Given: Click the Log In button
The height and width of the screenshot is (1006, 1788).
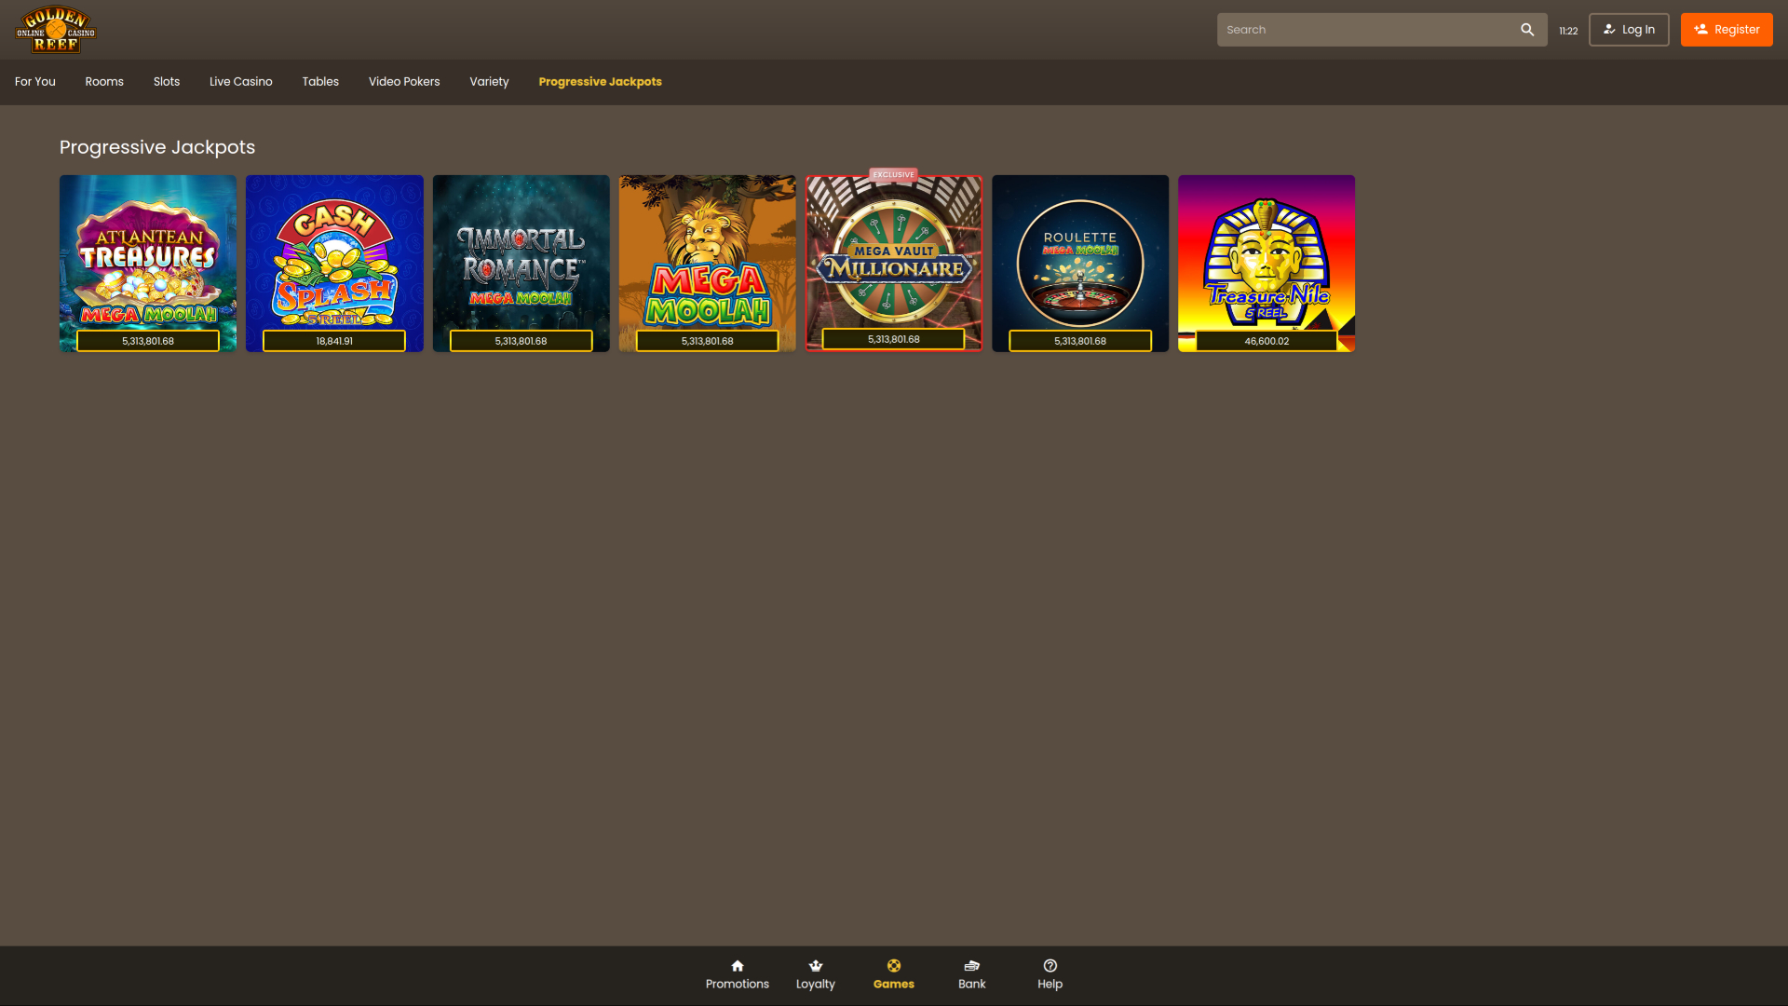Looking at the screenshot, I should tap(1628, 29).
